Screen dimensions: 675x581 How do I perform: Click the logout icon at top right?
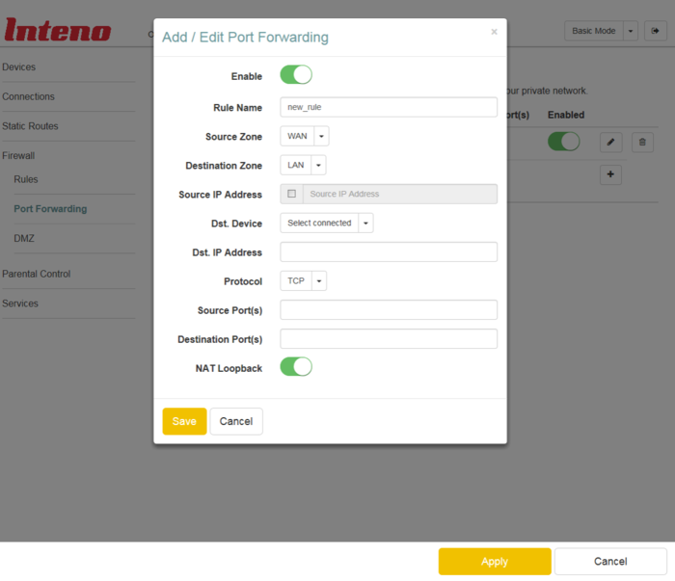click(655, 31)
